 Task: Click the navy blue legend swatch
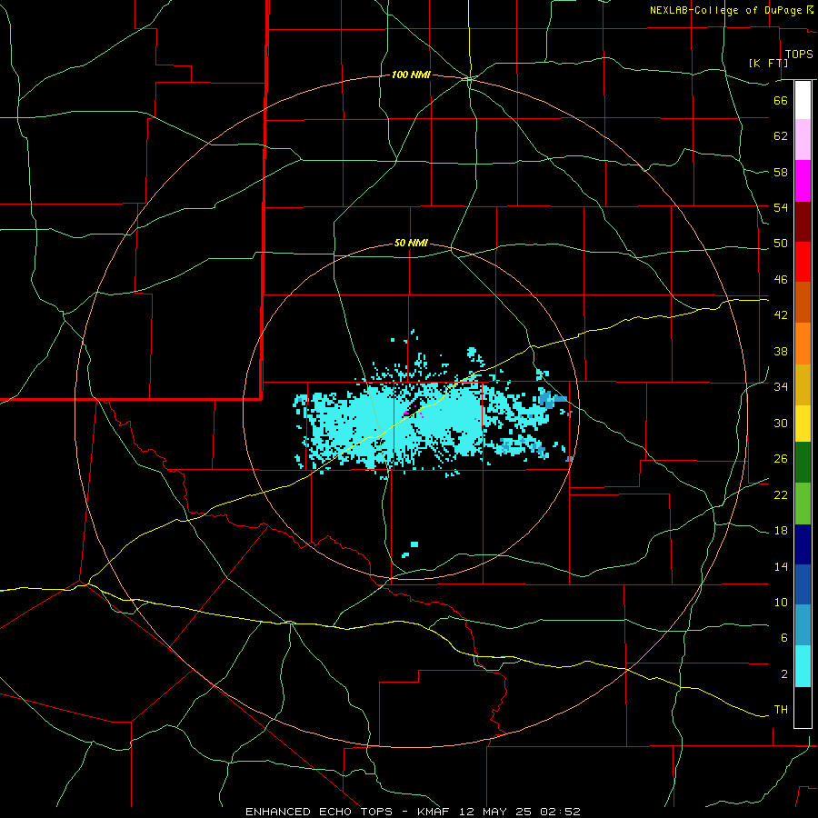pyautogui.click(x=803, y=544)
